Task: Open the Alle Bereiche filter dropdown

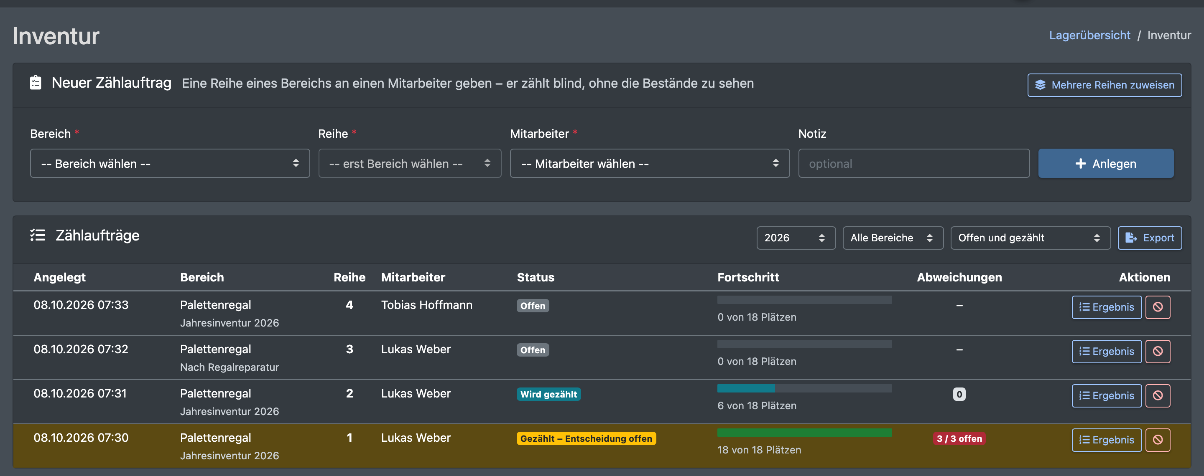Action: [x=893, y=238]
